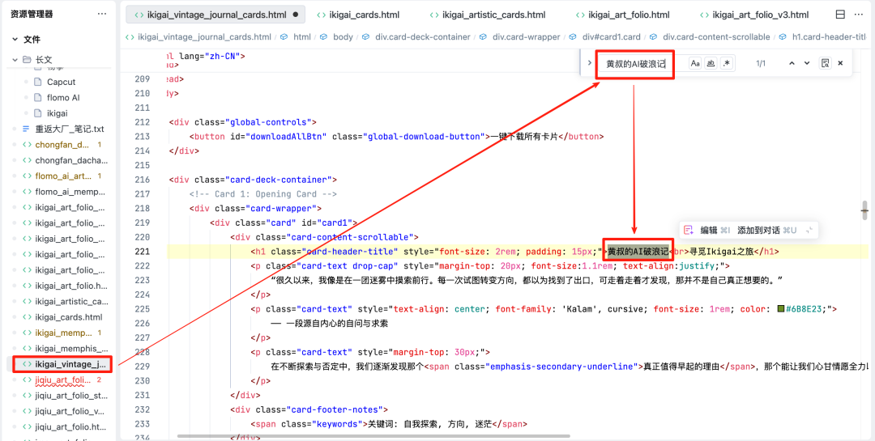
Task: Click the vertical scrollbar marker on right edge
Action: pos(865,210)
